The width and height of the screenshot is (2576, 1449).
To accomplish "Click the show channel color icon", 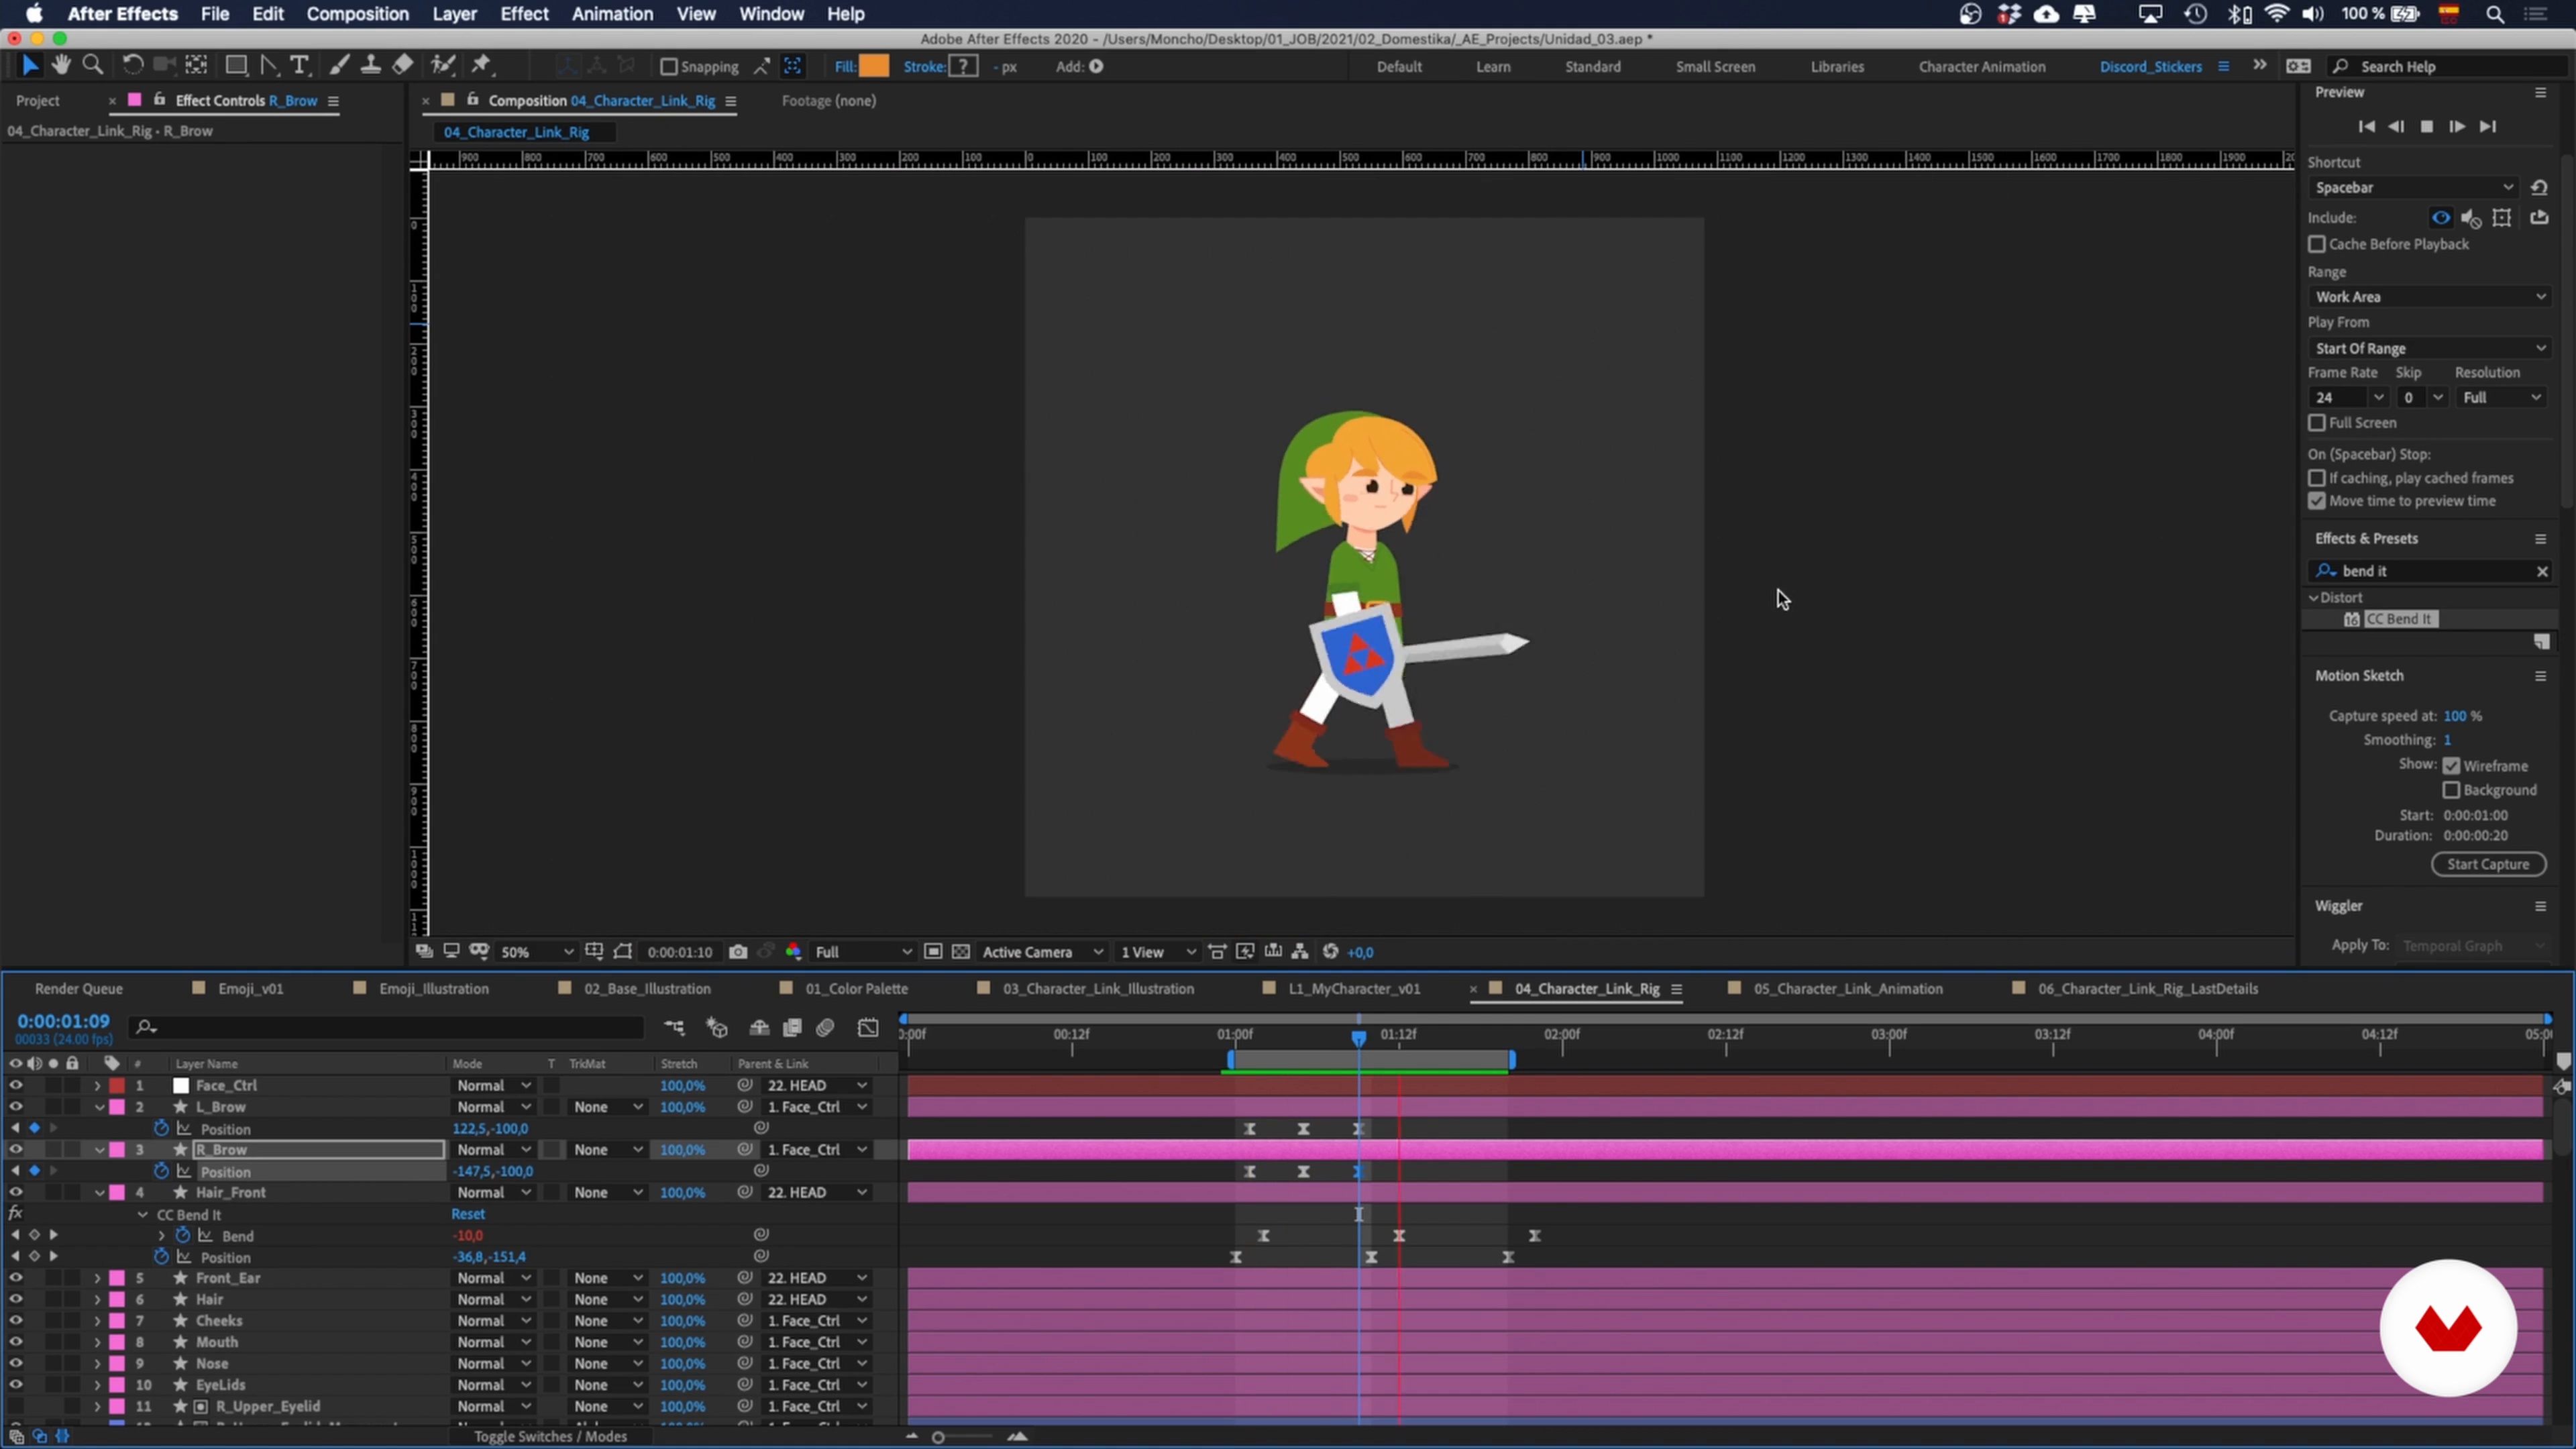I will point(793,952).
